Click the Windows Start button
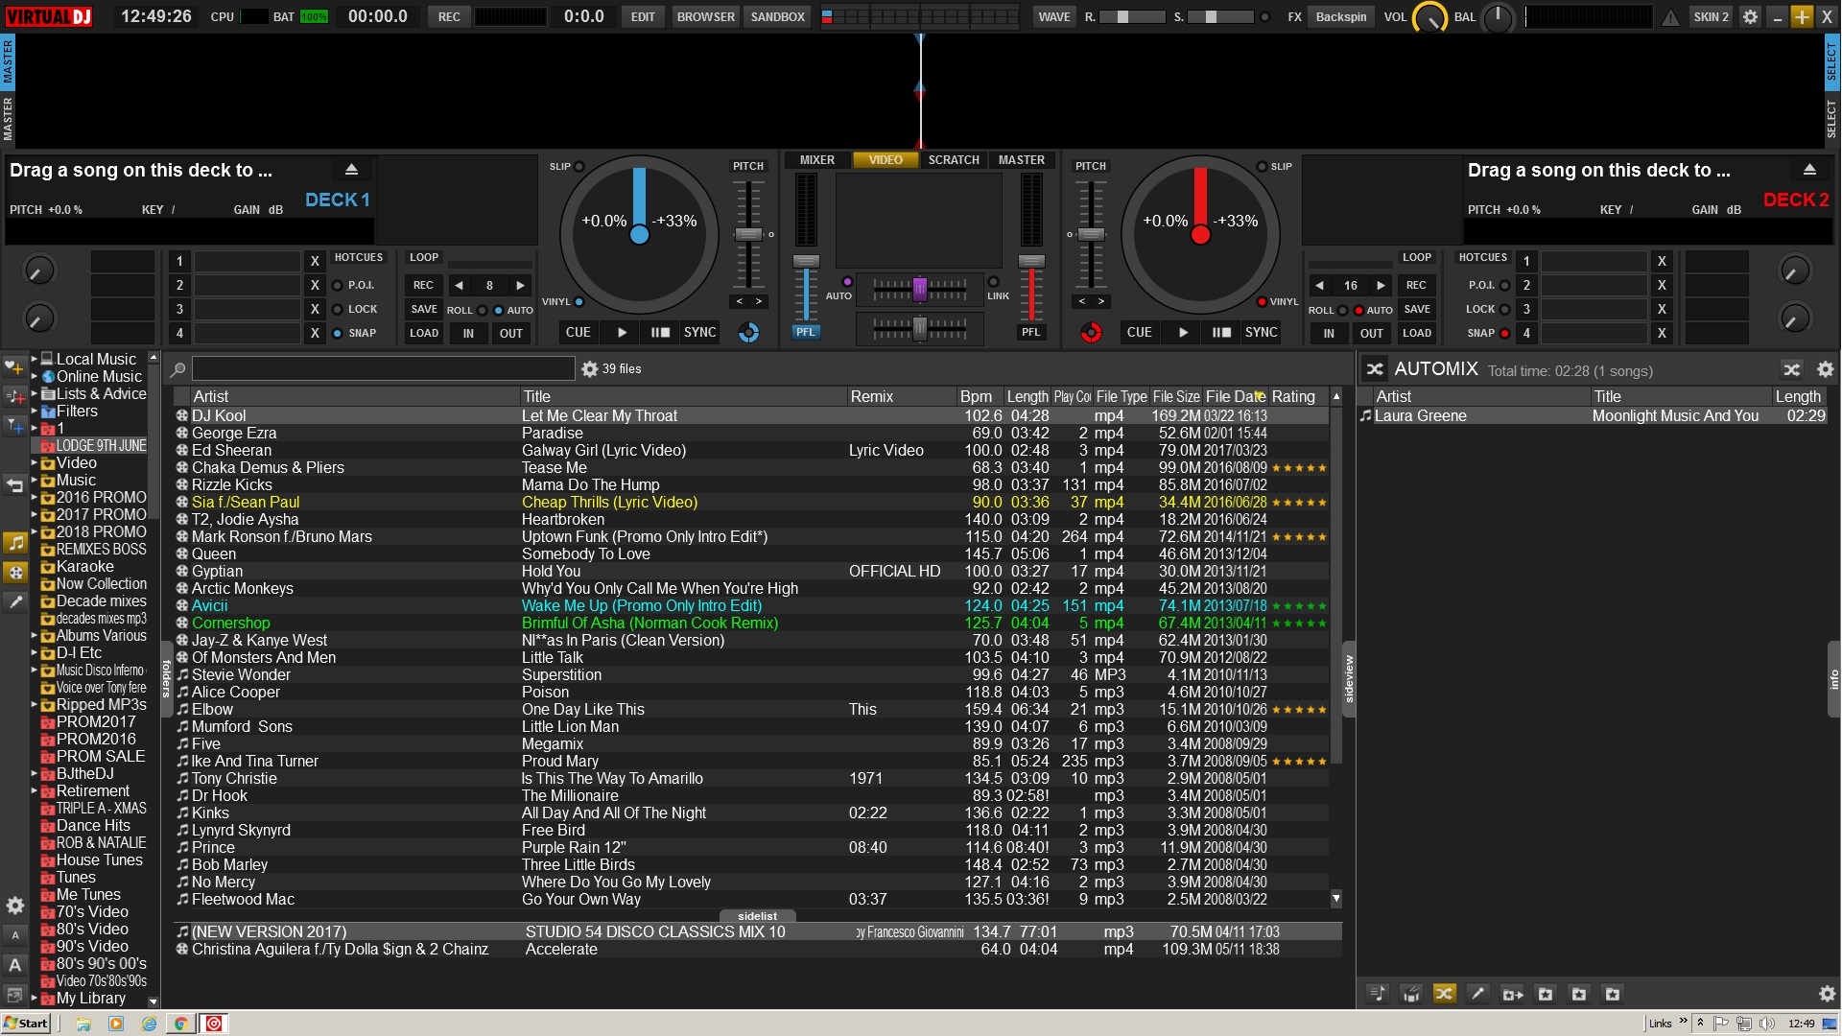This screenshot has width=1842, height=1036. point(26,1024)
